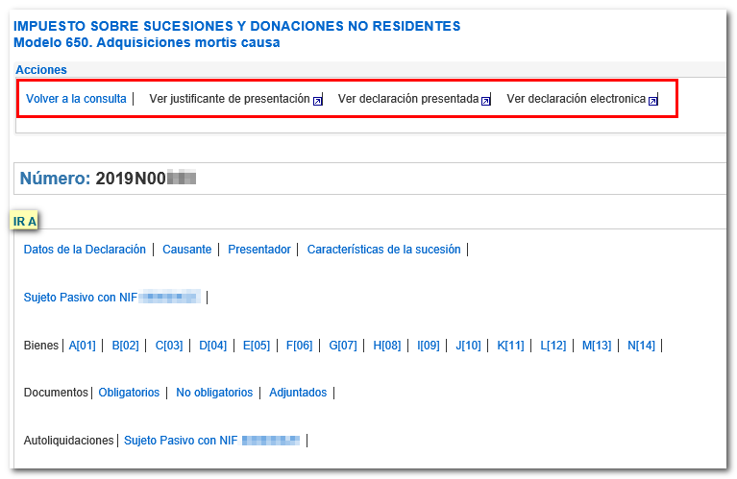737x479 pixels.
Task: View Obligatorios documents
Action: [129, 393]
